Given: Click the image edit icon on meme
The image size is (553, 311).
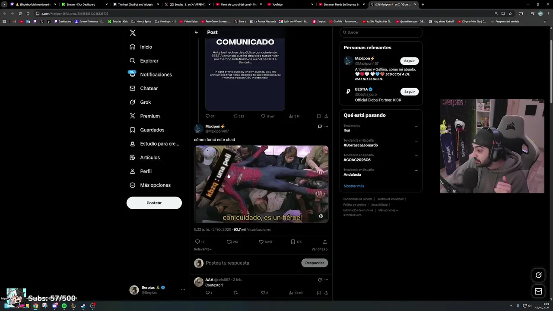Looking at the screenshot, I should tap(321, 216).
